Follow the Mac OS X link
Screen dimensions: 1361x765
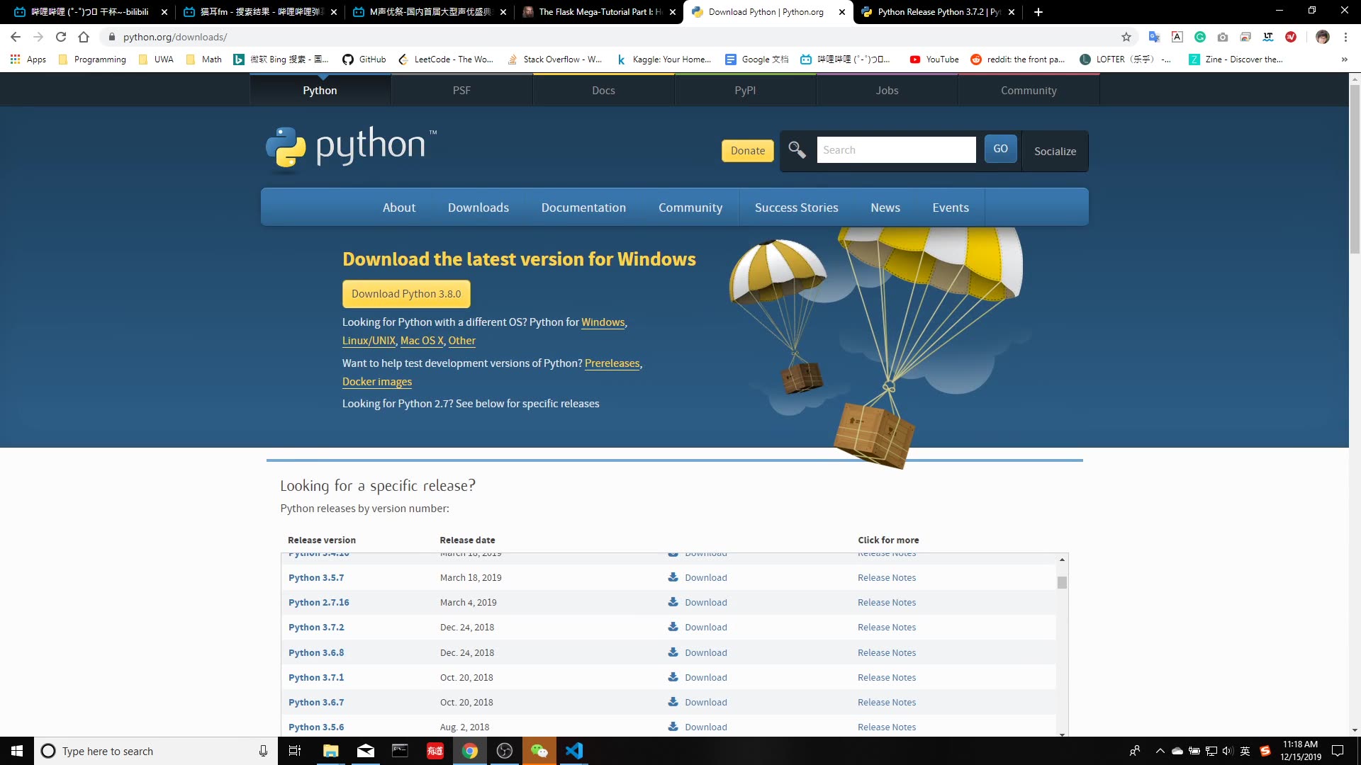[422, 341]
